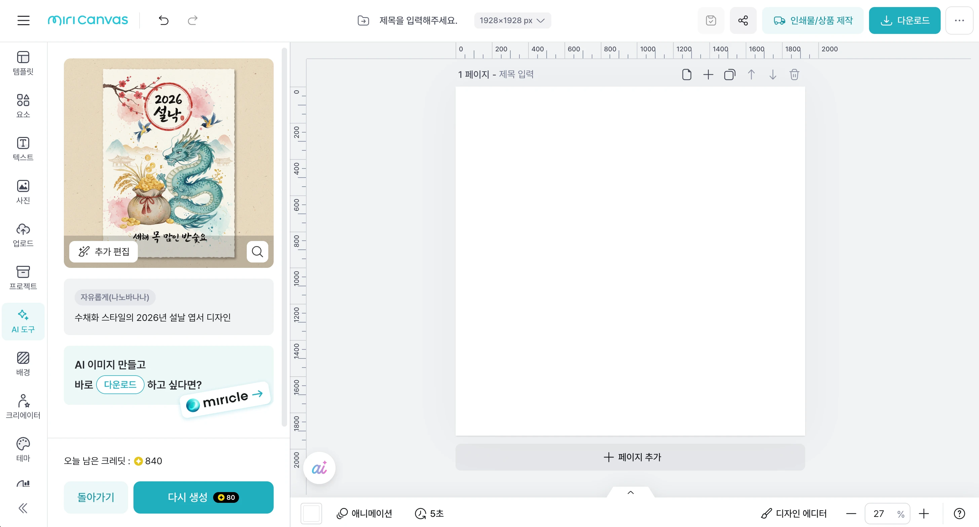Open the floating AI assistant button
Image resolution: width=979 pixels, height=527 pixels.
[x=319, y=468]
